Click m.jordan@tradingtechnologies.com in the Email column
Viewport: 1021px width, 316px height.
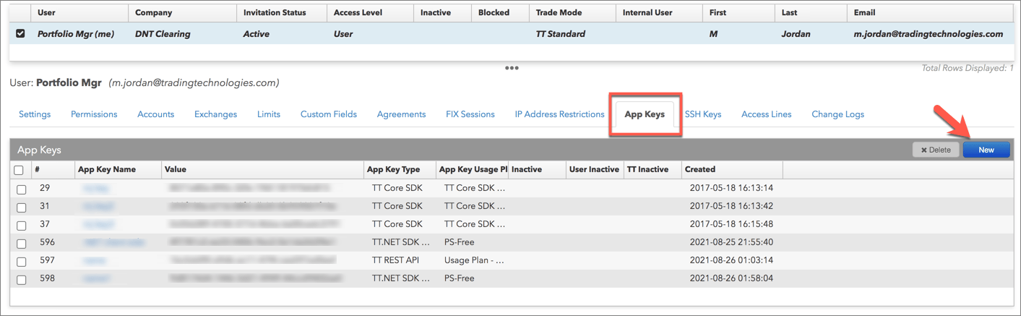click(x=928, y=33)
